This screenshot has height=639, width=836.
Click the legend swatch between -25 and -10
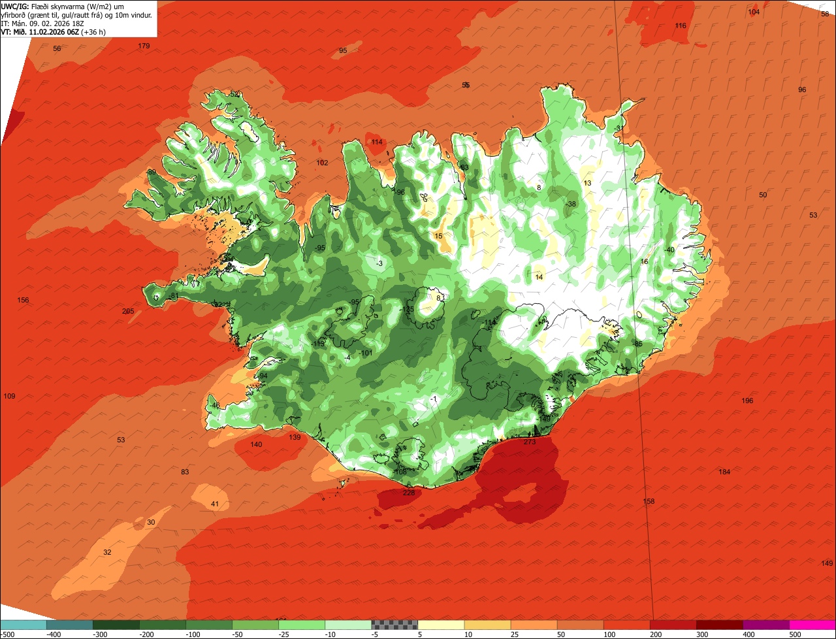pos(301,625)
